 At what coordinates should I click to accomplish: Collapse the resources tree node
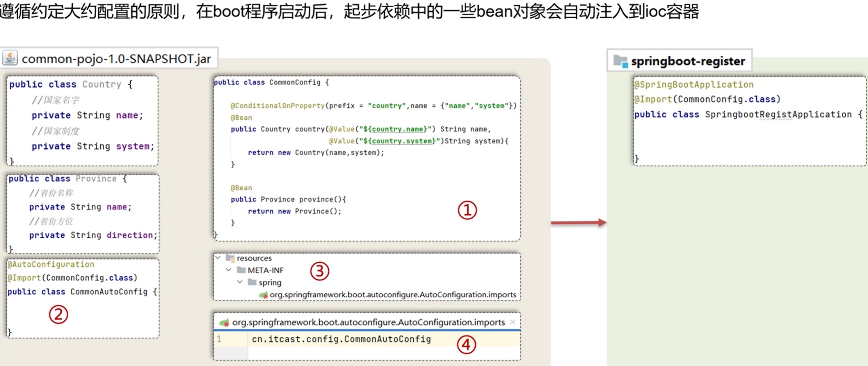[218, 258]
